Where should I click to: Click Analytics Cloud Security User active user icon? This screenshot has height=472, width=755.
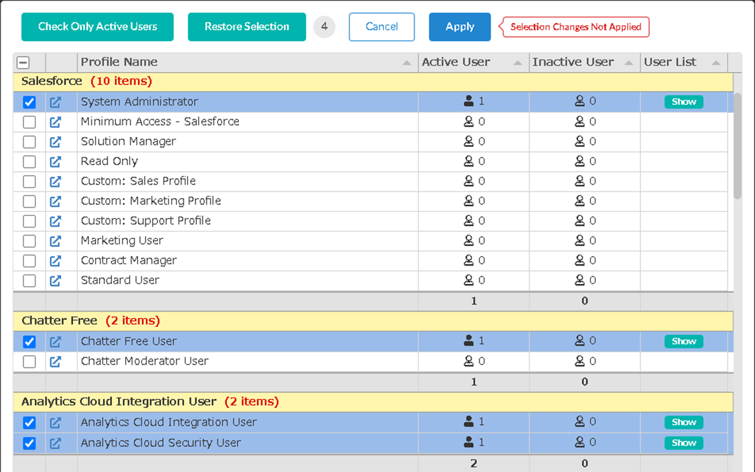(x=468, y=442)
